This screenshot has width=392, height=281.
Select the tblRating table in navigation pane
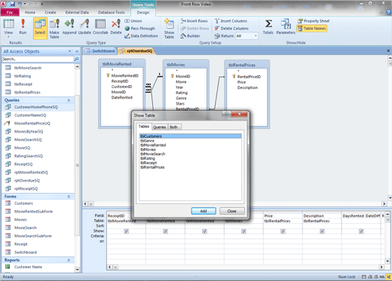click(23, 76)
